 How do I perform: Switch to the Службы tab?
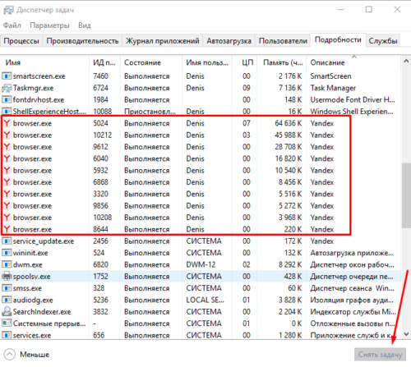point(383,41)
